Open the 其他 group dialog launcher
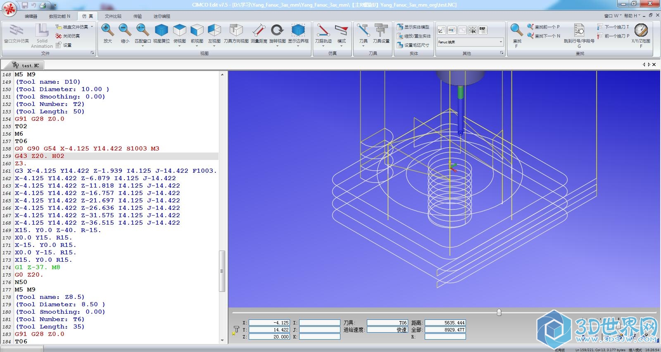661x352 pixels. point(502,53)
